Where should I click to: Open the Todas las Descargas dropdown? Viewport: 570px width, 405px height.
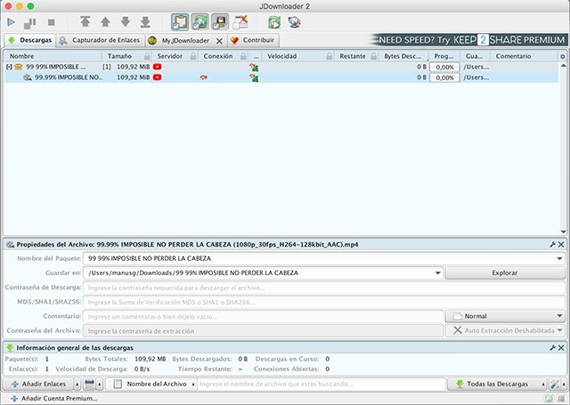coord(497,384)
